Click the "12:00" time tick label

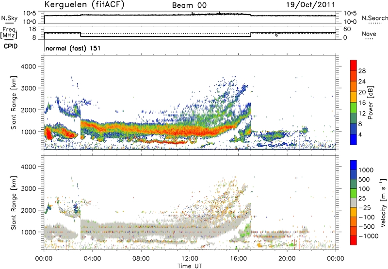(190, 259)
